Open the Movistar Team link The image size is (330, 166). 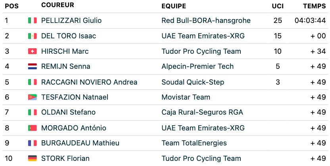coord(186,97)
